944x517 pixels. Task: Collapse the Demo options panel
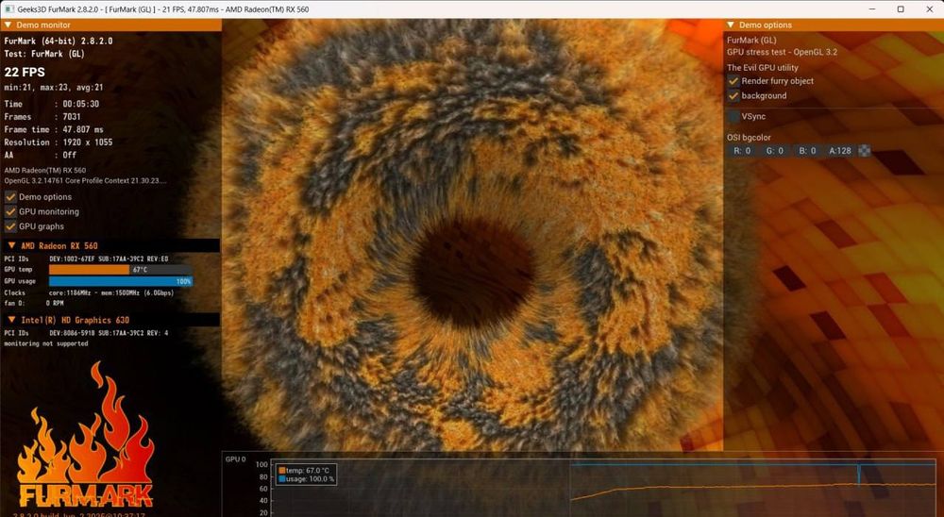click(x=731, y=25)
